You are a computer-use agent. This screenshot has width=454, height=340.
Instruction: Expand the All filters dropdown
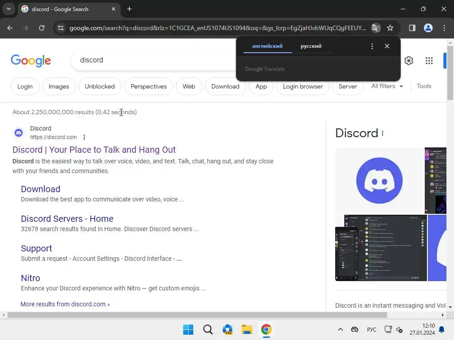click(387, 86)
